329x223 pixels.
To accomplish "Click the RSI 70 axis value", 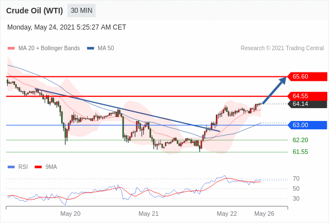I will click(296, 179).
